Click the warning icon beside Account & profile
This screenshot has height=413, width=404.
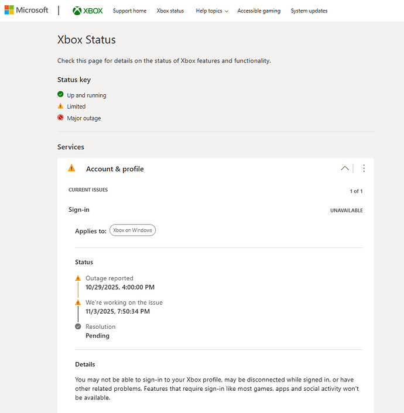point(71,168)
